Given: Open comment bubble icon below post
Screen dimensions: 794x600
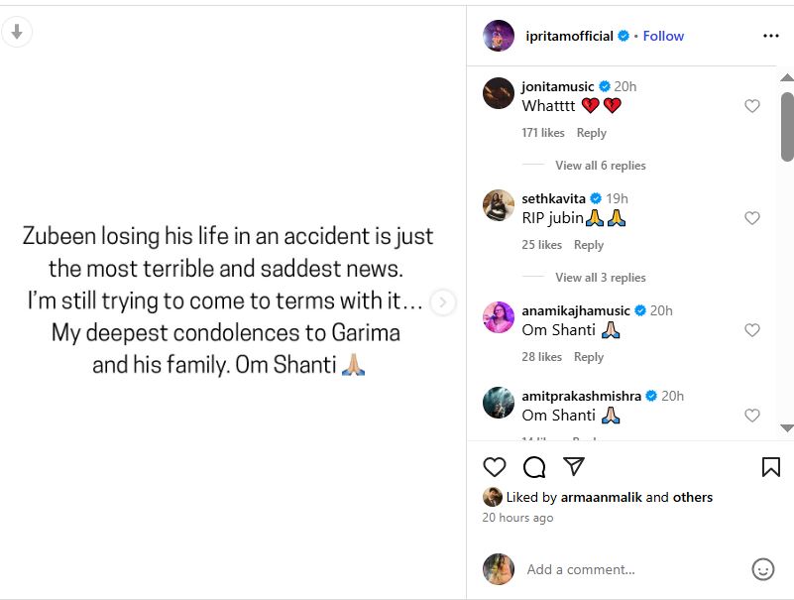Looking at the screenshot, I should pos(534,467).
